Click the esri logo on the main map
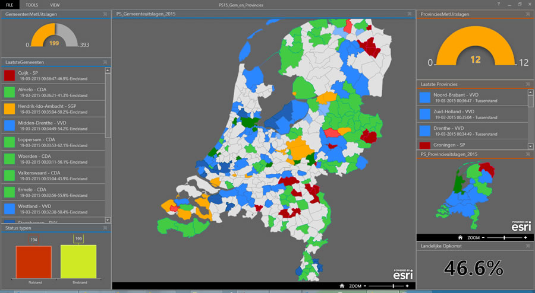 point(403,274)
